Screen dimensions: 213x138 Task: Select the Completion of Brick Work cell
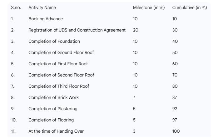[53, 97]
